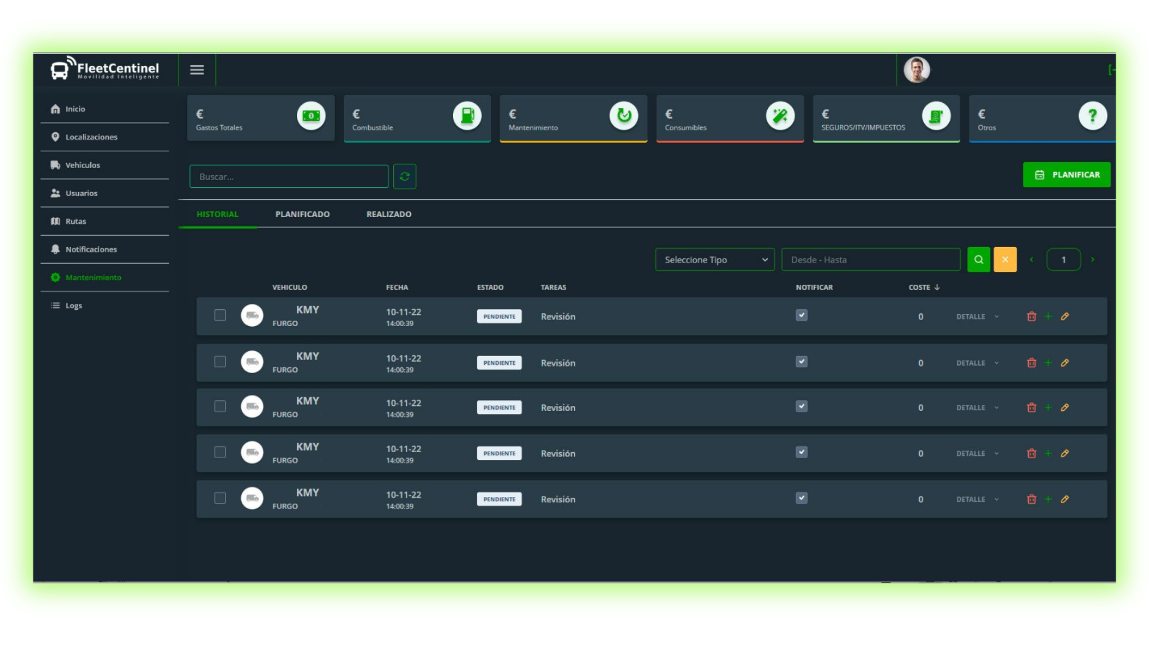Click the Otros question mark icon
The width and height of the screenshot is (1149, 646).
tap(1093, 115)
